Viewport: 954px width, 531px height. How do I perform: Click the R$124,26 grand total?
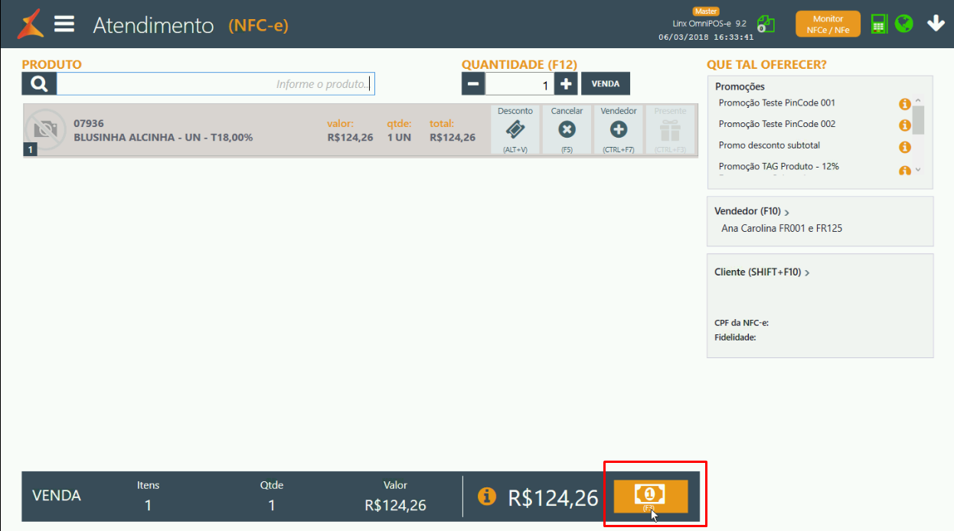pos(553,498)
